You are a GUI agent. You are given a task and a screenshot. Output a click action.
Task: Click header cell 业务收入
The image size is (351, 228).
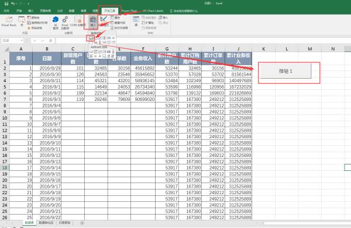pyautogui.click(x=143, y=58)
